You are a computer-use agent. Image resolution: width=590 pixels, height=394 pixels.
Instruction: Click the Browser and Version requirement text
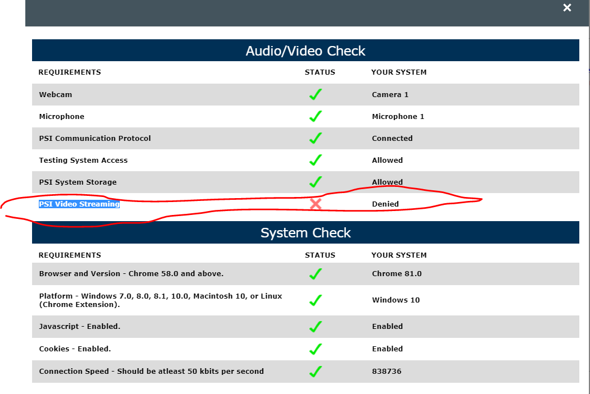click(131, 274)
